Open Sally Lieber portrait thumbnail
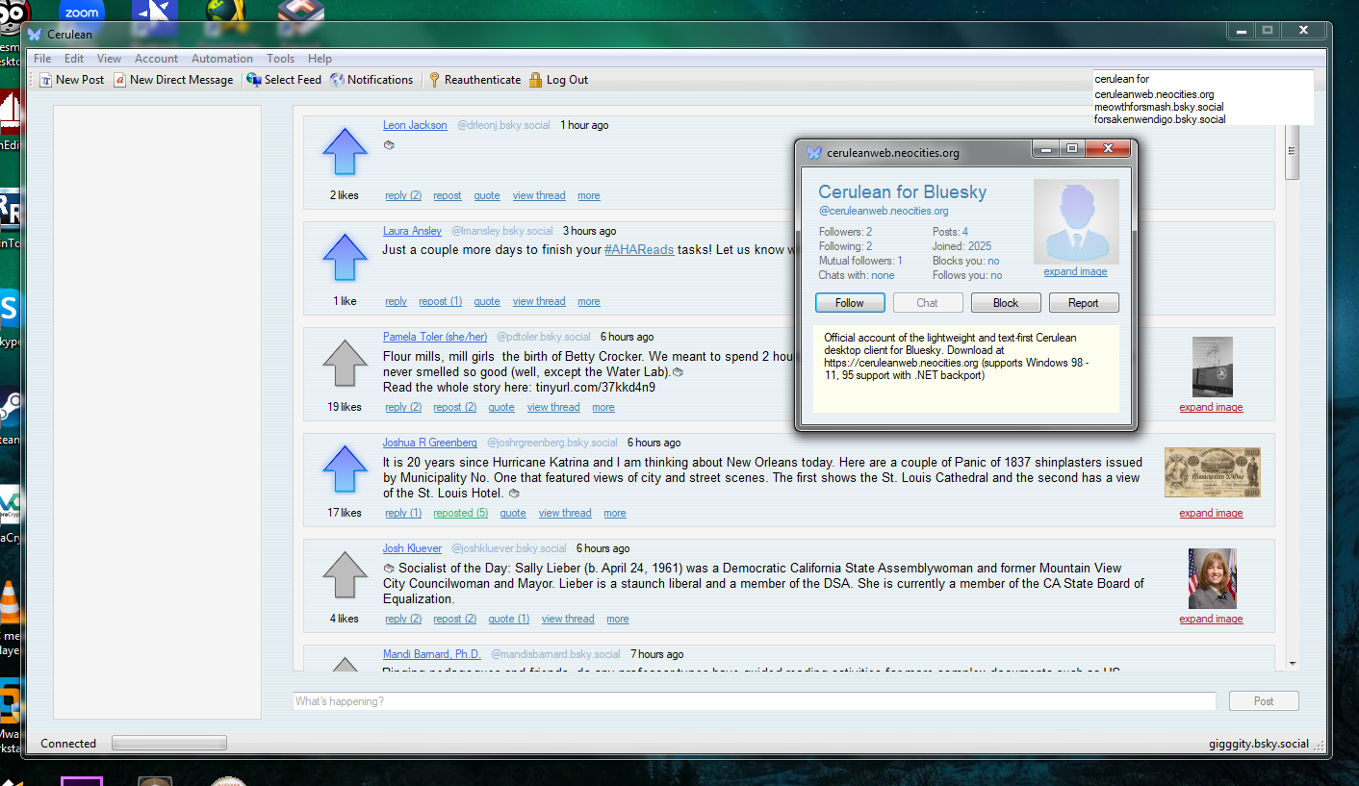The width and height of the screenshot is (1359, 786). (1212, 578)
